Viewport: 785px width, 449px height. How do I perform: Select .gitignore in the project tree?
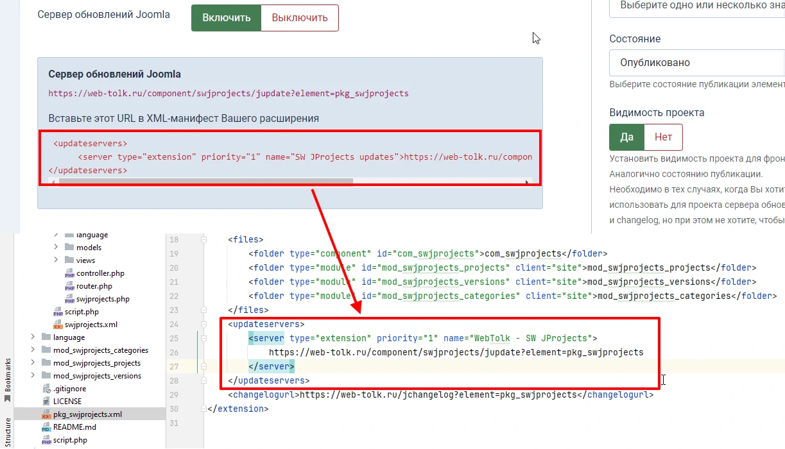tap(69, 389)
